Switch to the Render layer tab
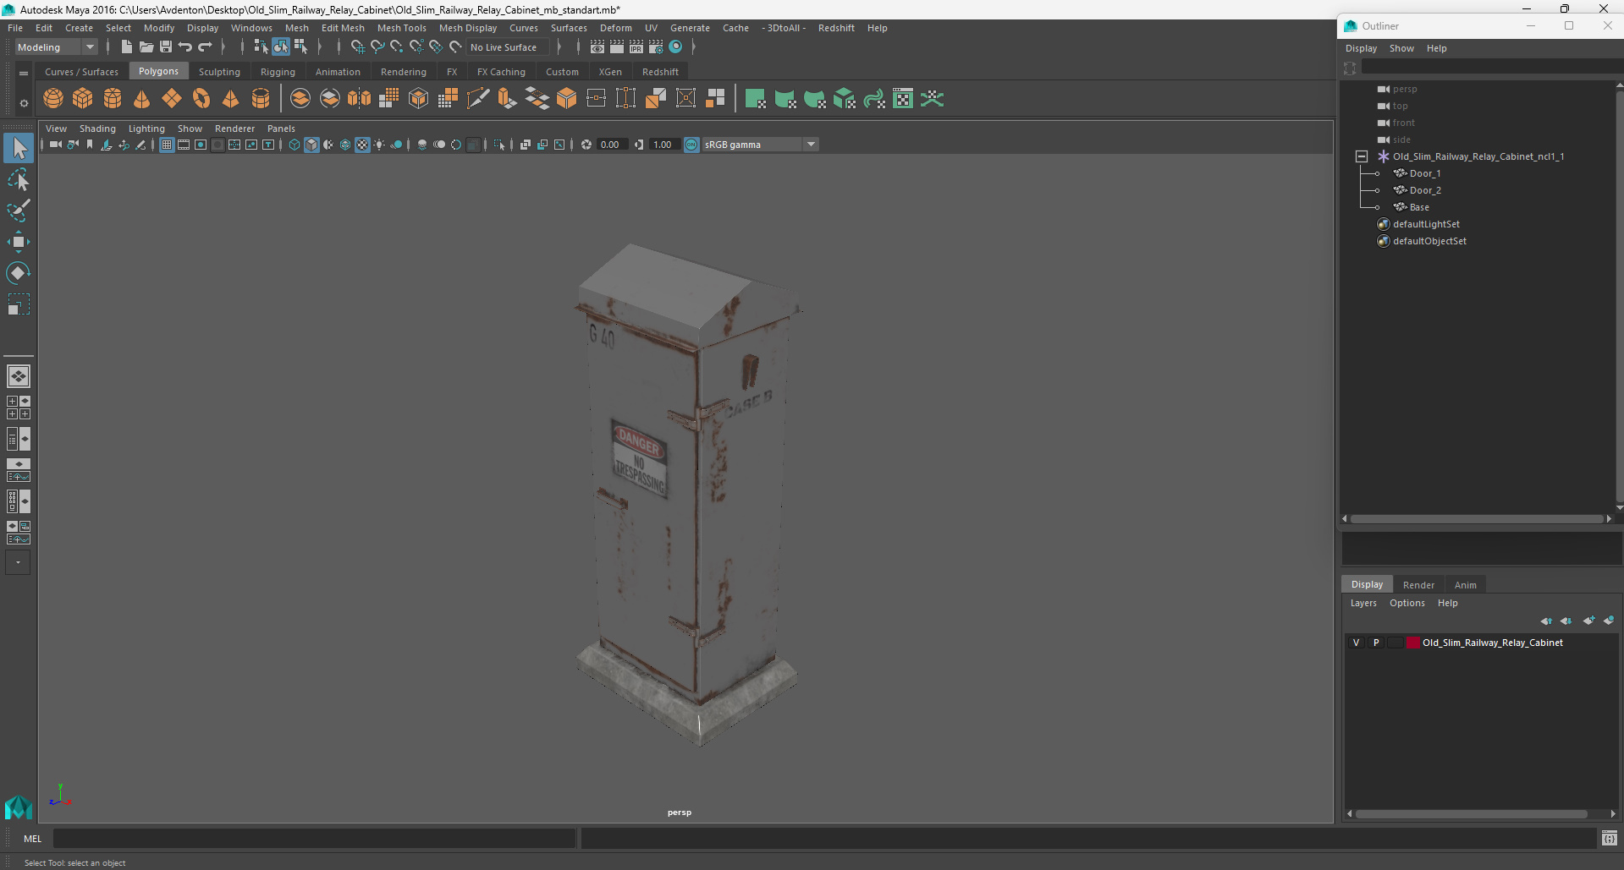 pos(1418,585)
